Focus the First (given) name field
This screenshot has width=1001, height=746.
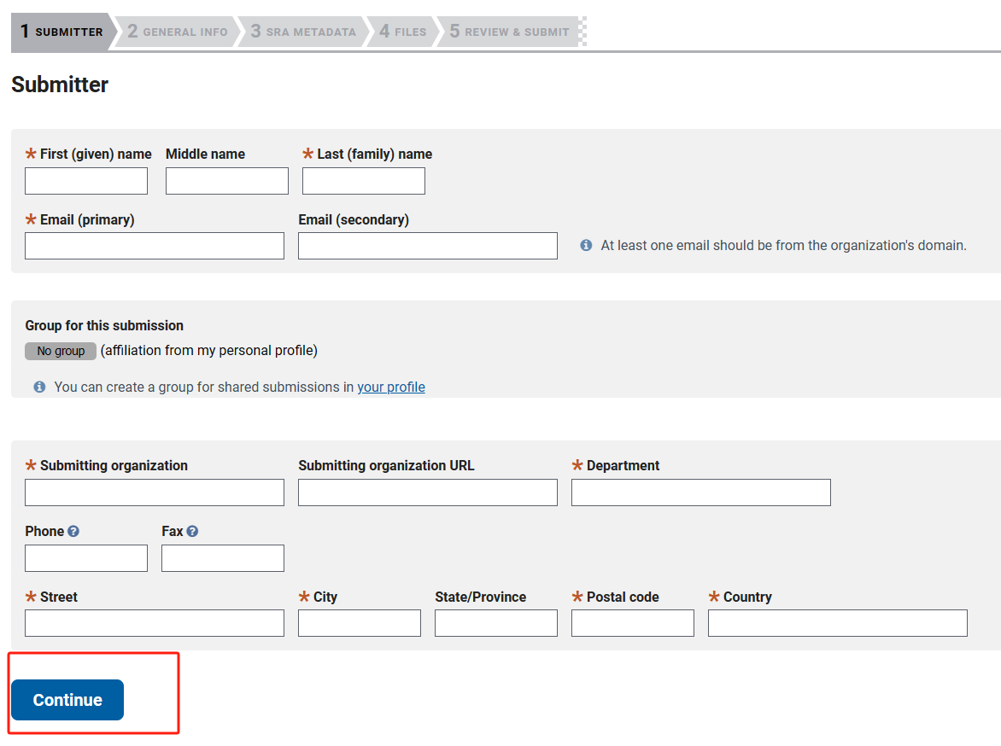(86, 181)
